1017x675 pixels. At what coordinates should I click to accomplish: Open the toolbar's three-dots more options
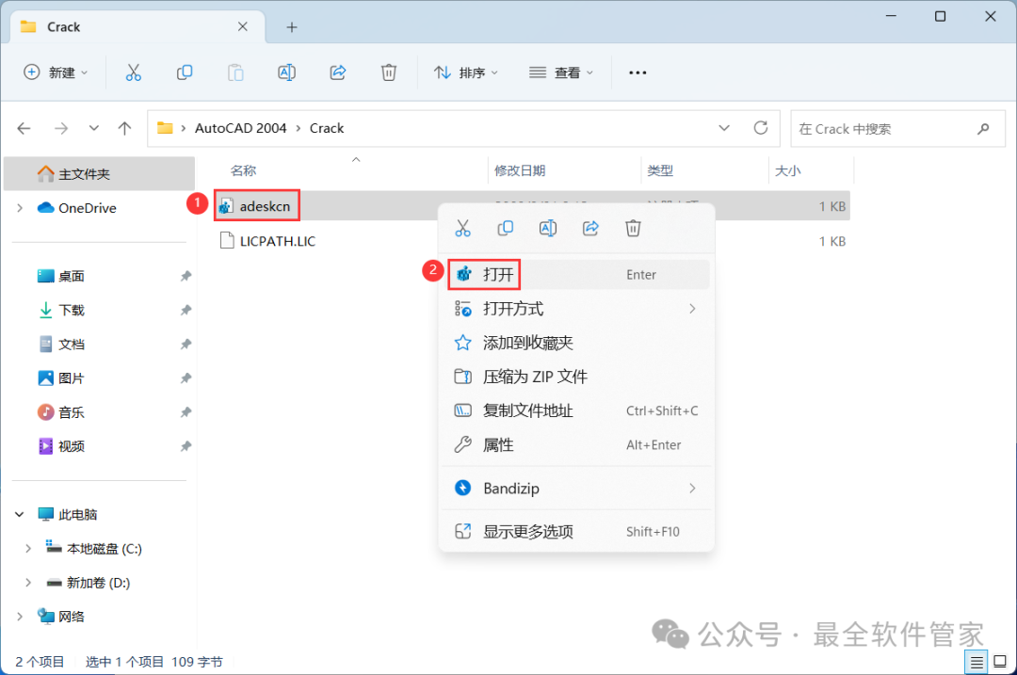coord(638,72)
